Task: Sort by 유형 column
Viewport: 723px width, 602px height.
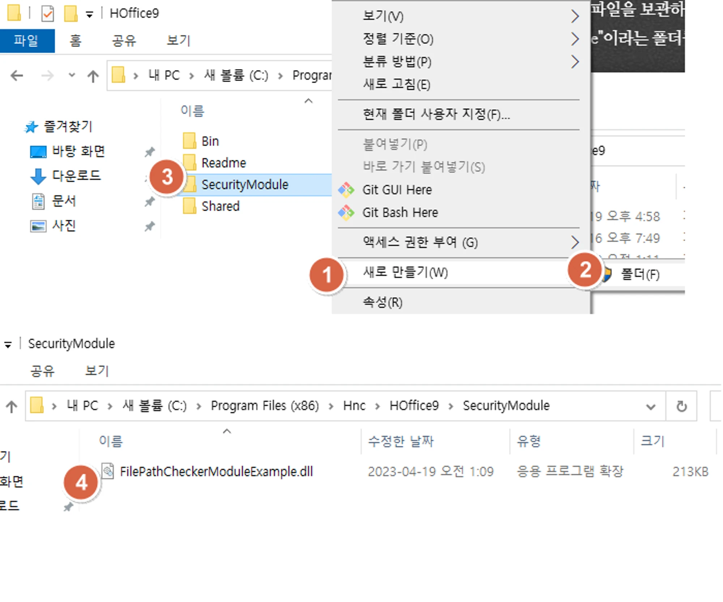Action: click(x=529, y=441)
